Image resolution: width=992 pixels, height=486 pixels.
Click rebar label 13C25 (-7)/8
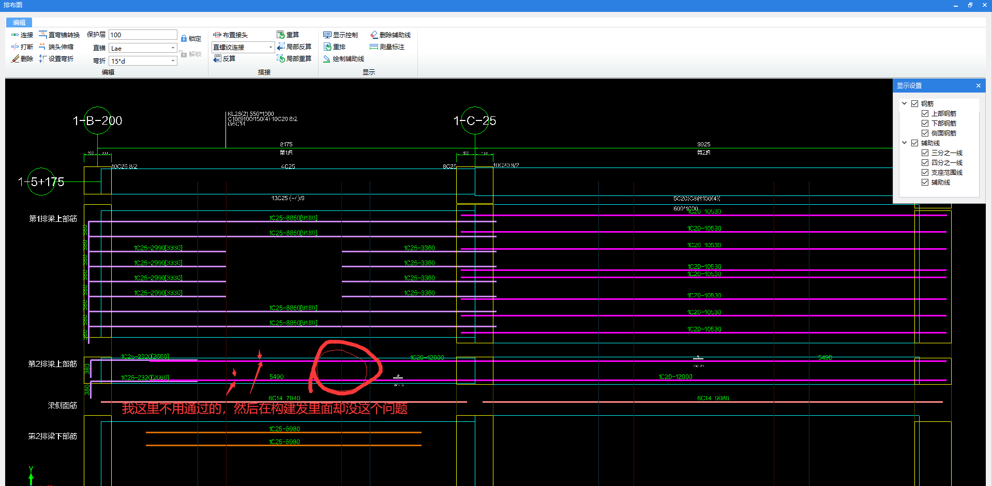[x=288, y=198]
